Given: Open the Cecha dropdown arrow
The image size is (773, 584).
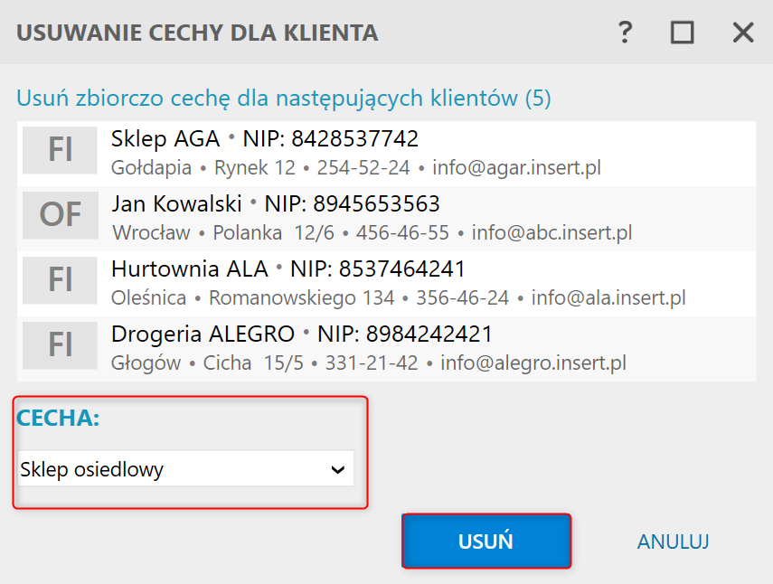Looking at the screenshot, I should tap(338, 469).
